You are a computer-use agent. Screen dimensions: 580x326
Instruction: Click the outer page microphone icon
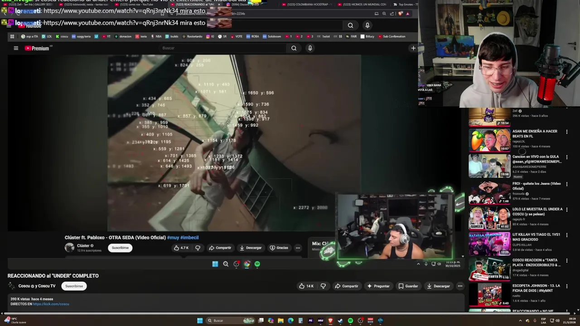click(x=367, y=25)
